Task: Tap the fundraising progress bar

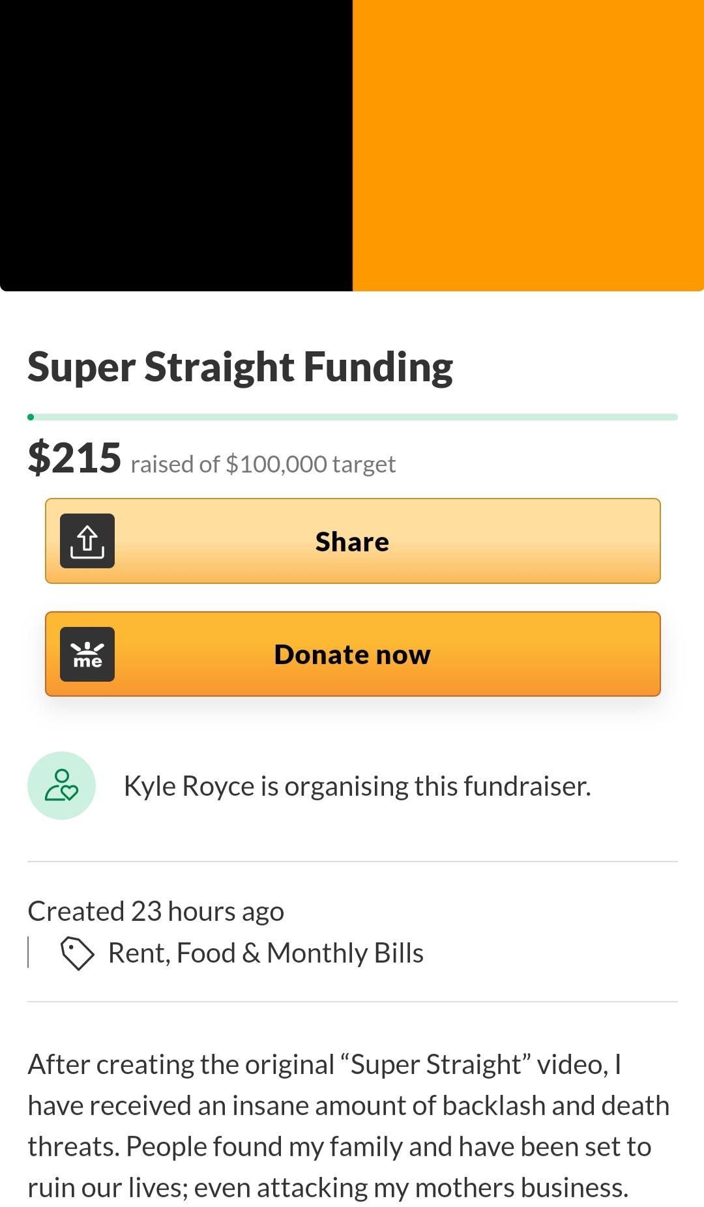Action: tap(353, 417)
